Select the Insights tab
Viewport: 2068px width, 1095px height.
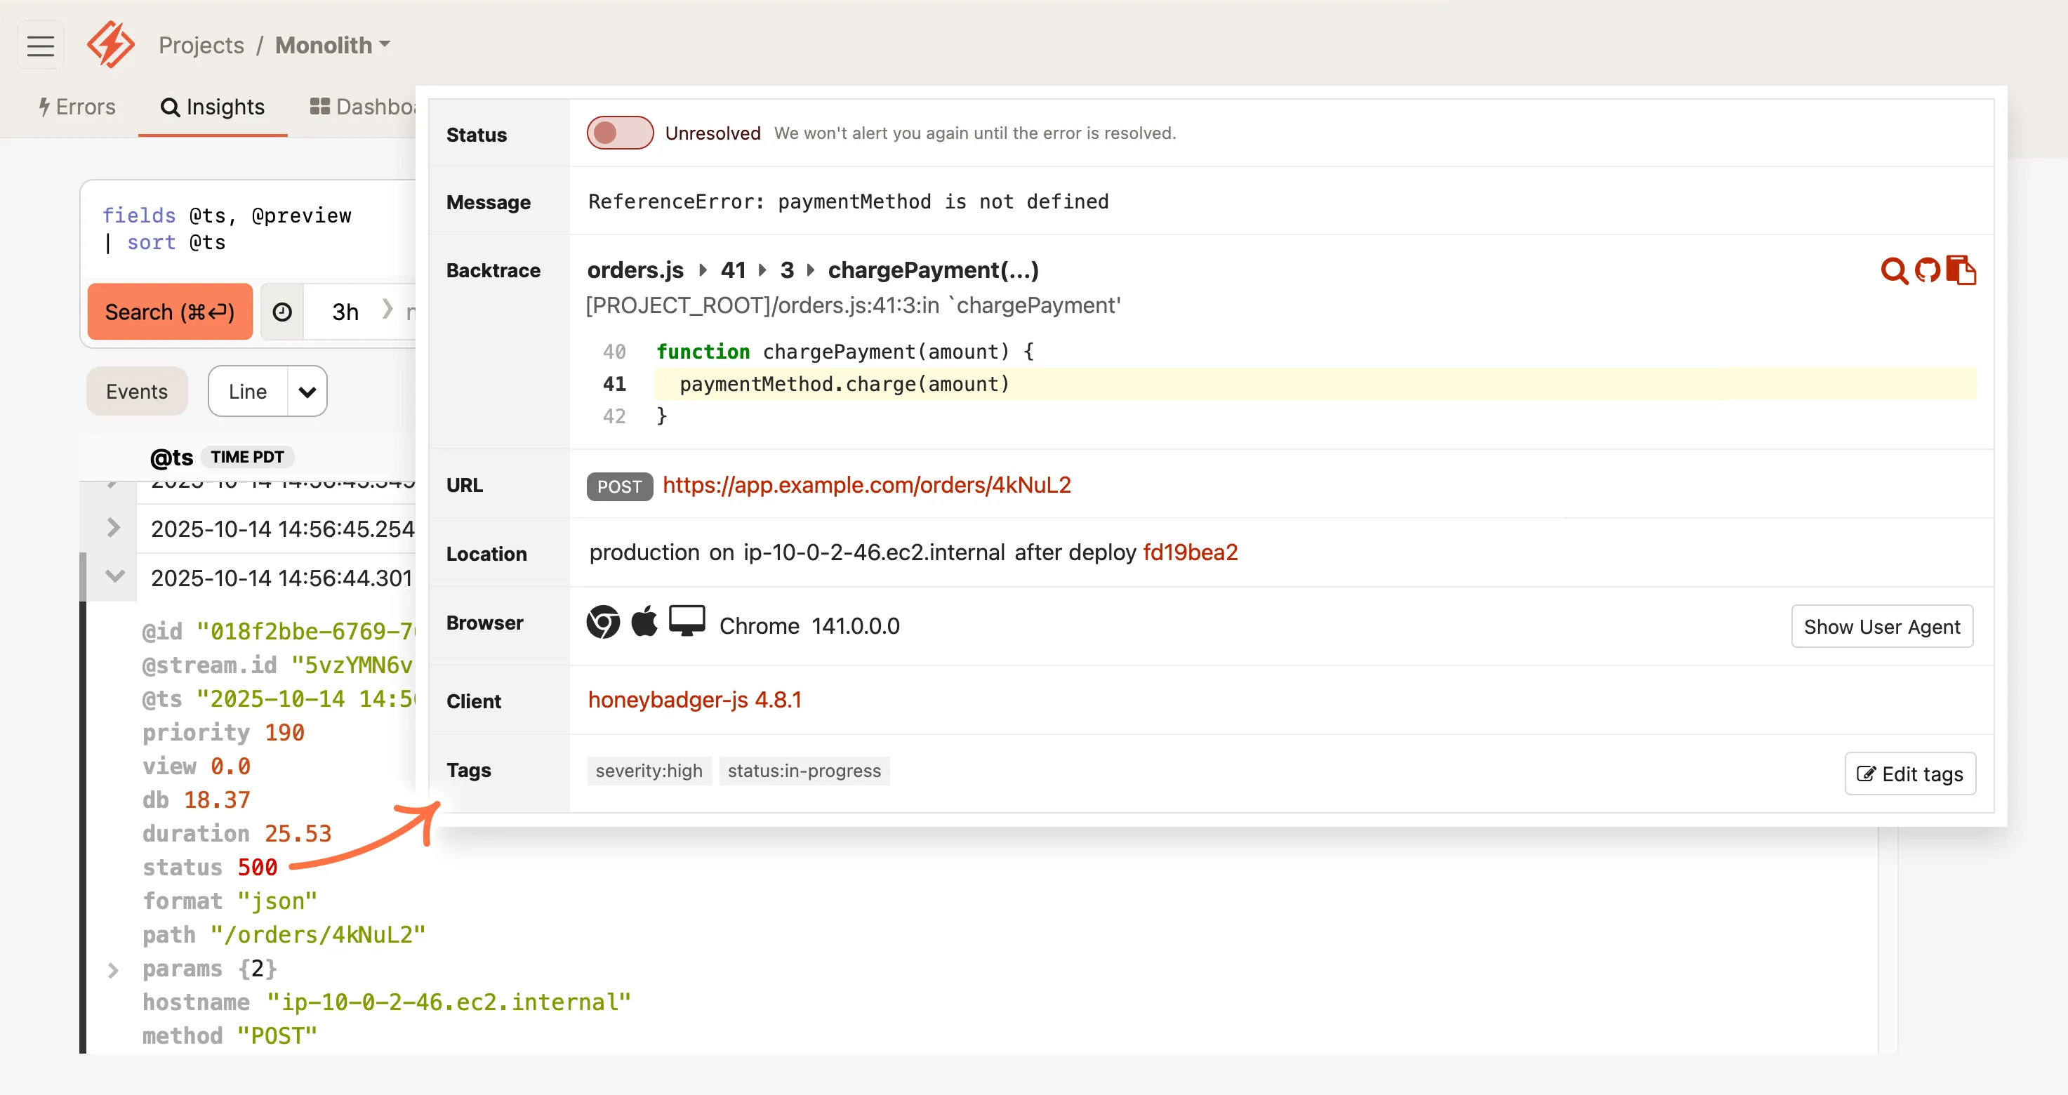pyautogui.click(x=213, y=106)
